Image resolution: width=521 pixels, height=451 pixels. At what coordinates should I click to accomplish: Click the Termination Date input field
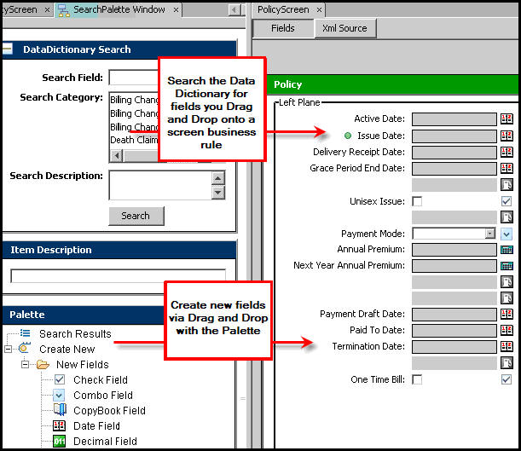point(454,347)
